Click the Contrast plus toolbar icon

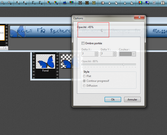(x=25, y=3)
